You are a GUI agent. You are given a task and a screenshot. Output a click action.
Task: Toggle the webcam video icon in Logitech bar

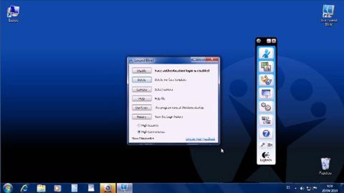pos(270,145)
